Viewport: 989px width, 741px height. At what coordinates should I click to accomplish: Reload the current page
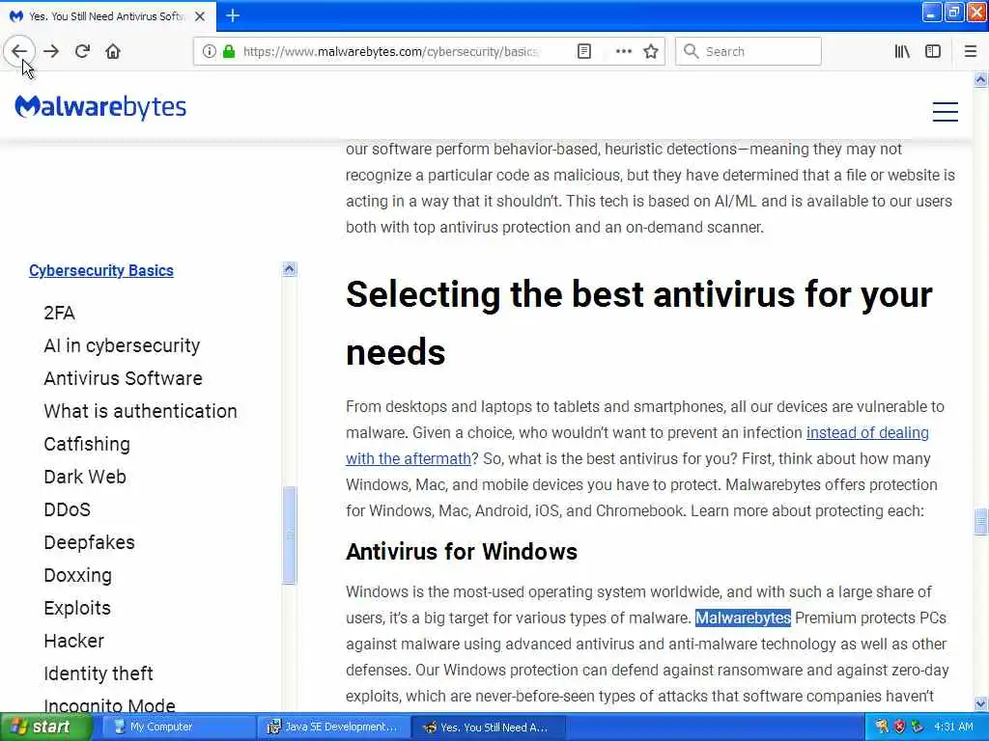82,51
